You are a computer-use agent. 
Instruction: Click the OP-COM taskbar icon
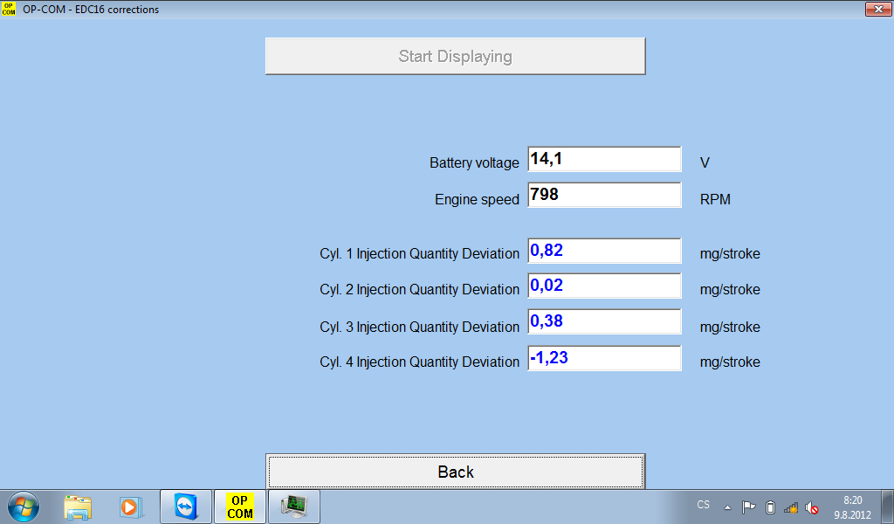tap(240, 506)
